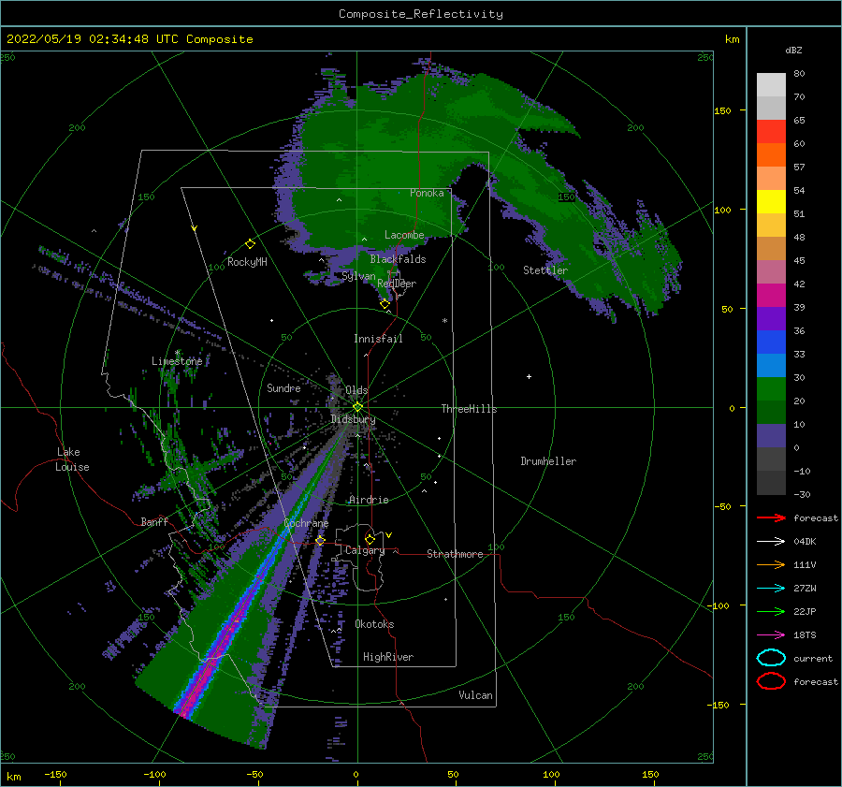Select the cyan current ellipse icon
Screen dimensions: 842x787
771,658
